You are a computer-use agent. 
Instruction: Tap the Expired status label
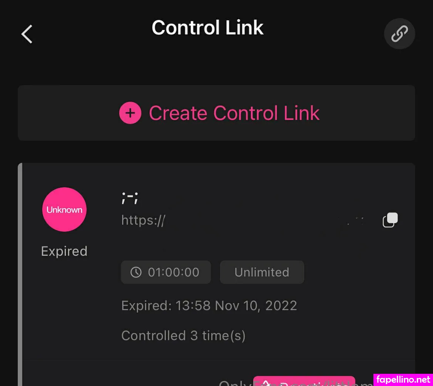coord(64,251)
